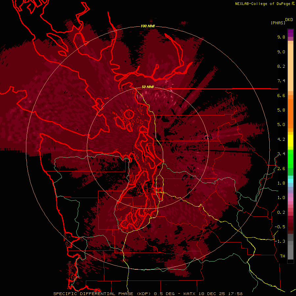Viewport: 296px width, 296px height.
Task: Click the -0.5 legend value
Action: coord(280,227)
